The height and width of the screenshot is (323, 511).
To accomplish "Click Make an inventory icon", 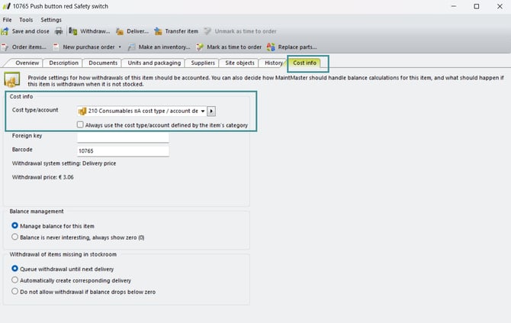I will (x=132, y=47).
